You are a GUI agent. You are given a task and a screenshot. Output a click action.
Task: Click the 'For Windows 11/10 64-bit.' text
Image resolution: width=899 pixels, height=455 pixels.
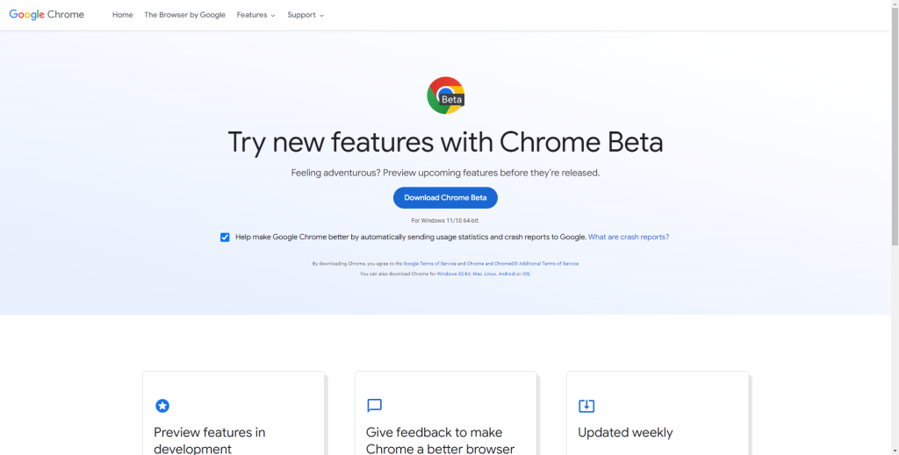pyautogui.click(x=445, y=220)
